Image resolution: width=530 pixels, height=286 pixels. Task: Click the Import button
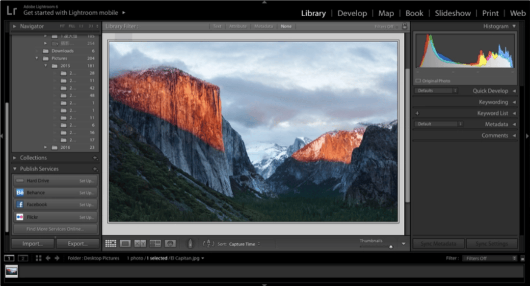coord(32,243)
